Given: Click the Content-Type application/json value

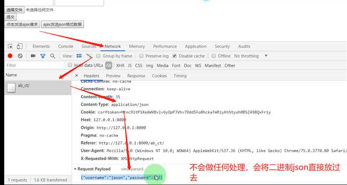Looking at the screenshot, I should coord(130,105).
